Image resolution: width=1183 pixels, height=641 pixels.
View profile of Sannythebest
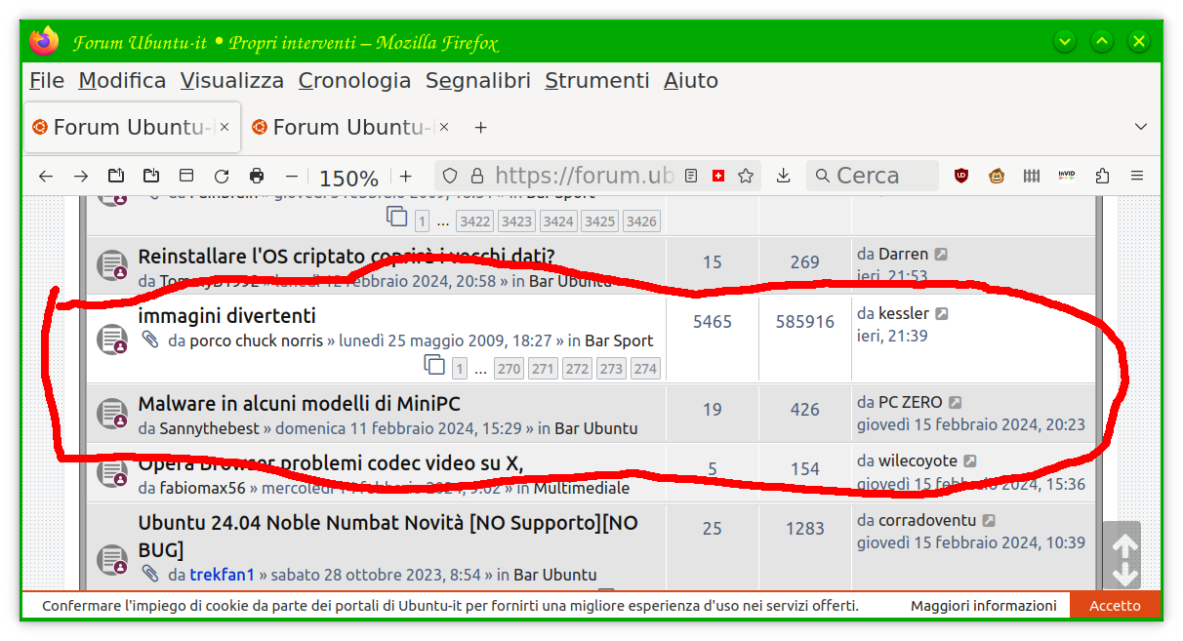click(x=210, y=428)
